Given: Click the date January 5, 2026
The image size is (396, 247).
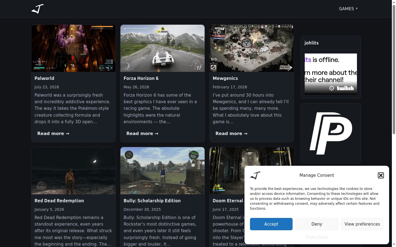Looking at the screenshot, I should click(x=49, y=209).
